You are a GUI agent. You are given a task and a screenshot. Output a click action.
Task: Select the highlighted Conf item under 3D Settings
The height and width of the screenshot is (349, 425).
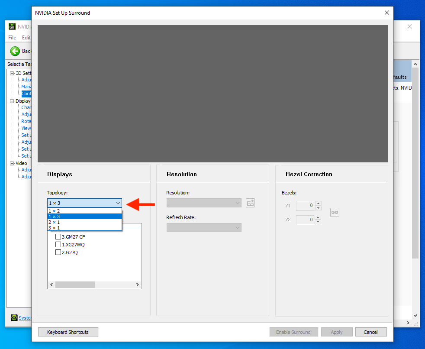[26, 94]
